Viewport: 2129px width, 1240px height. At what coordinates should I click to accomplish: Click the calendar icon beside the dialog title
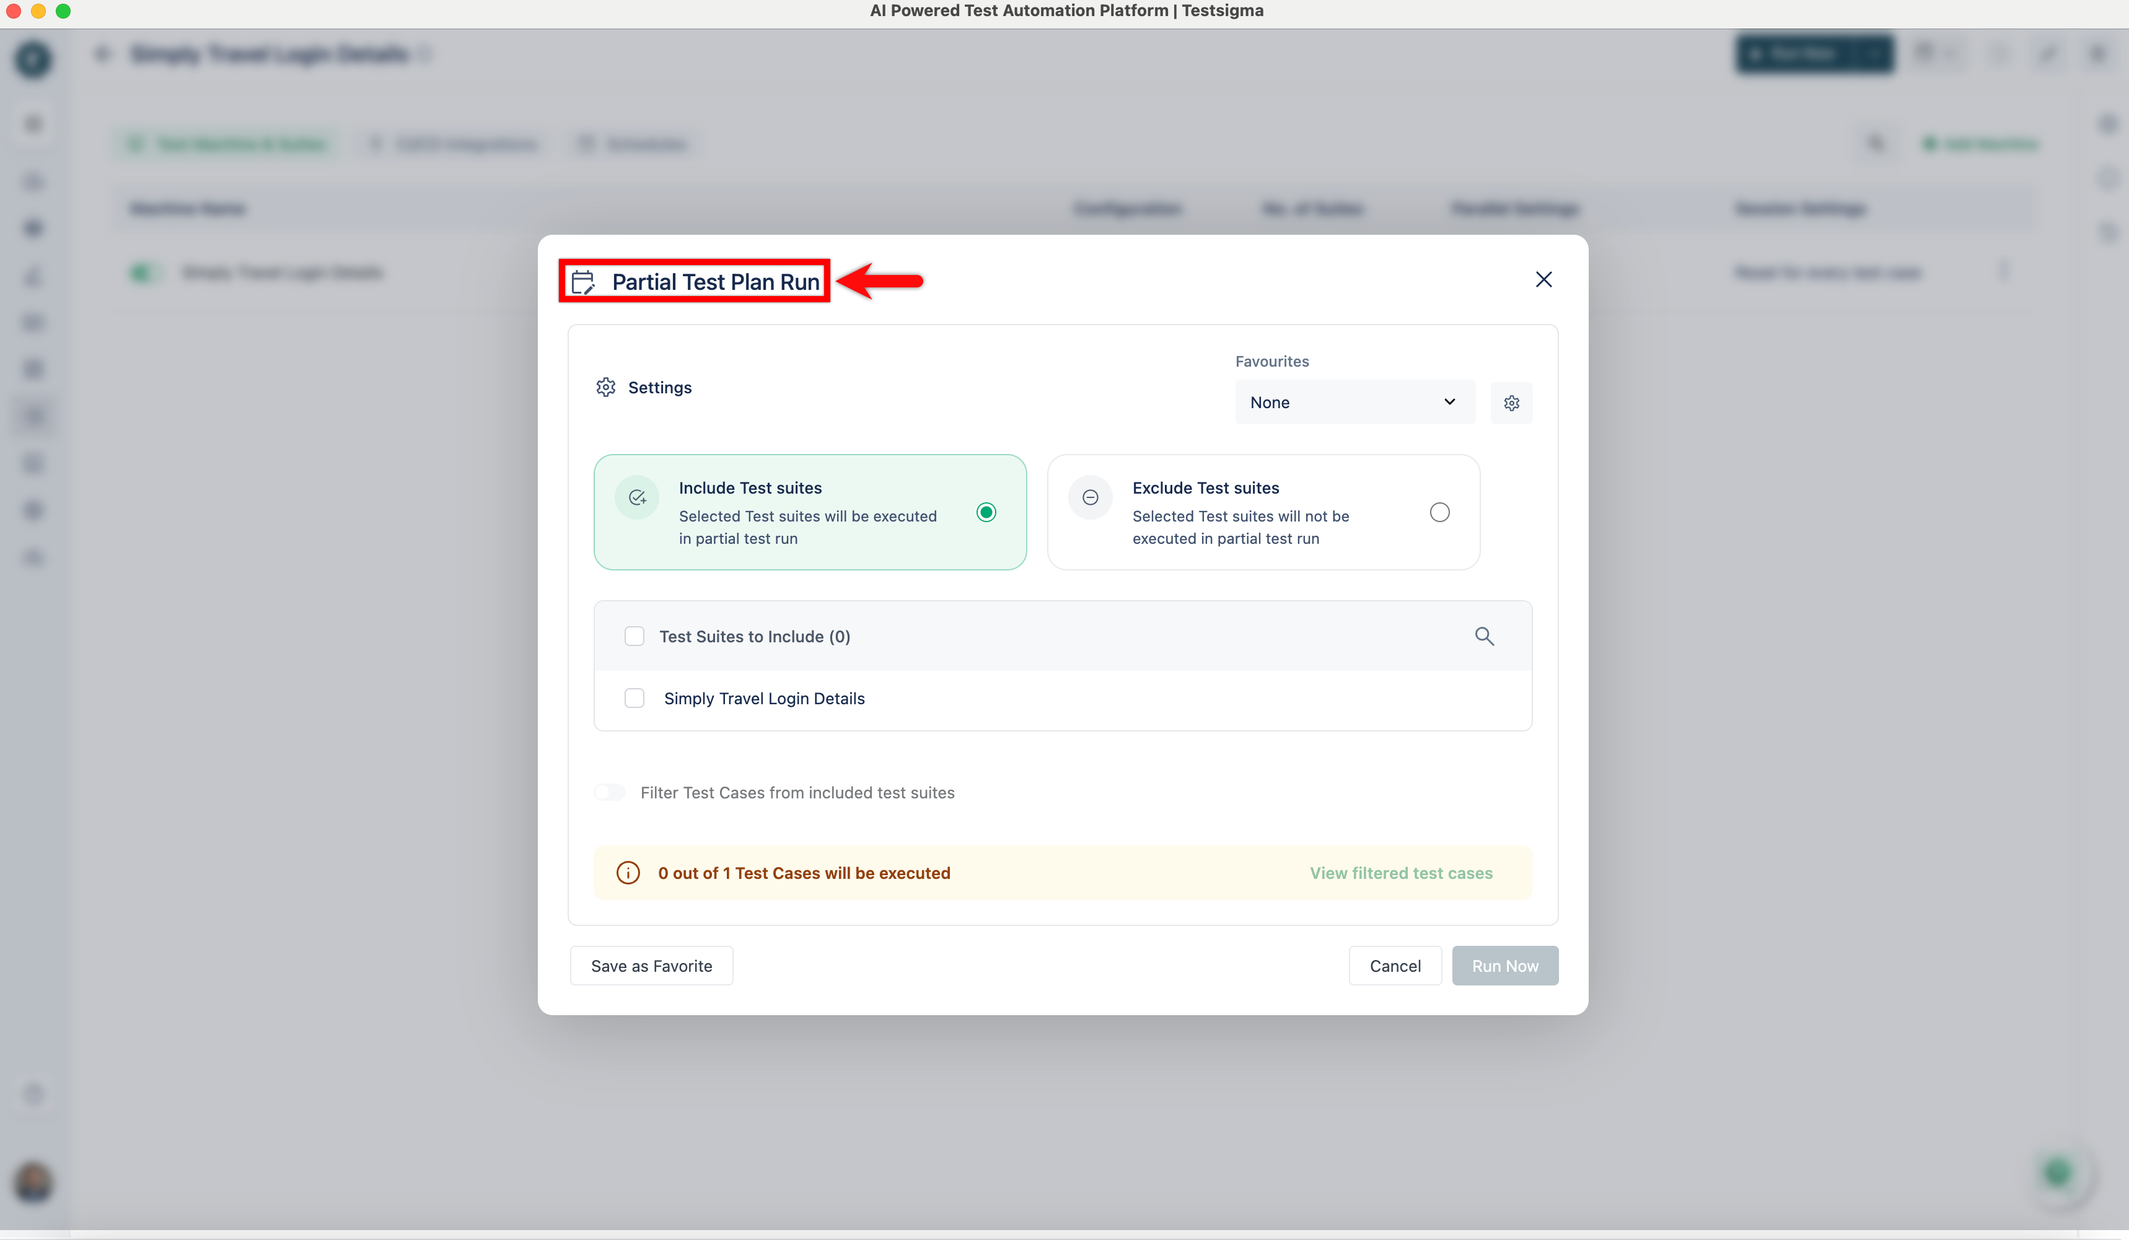[583, 282]
